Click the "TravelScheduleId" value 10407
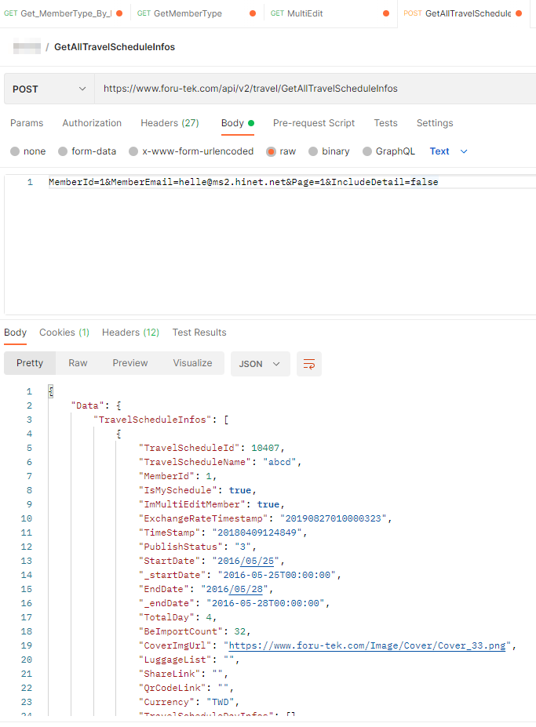The image size is (536, 727). pyautogui.click(x=265, y=448)
